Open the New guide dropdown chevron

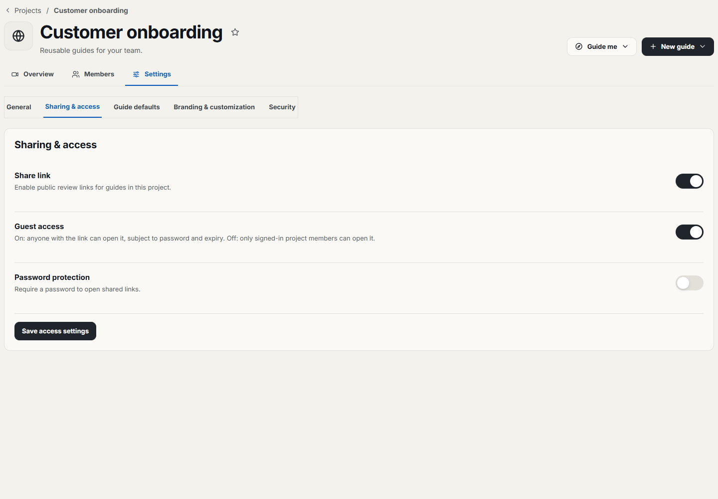[x=703, y=46]
